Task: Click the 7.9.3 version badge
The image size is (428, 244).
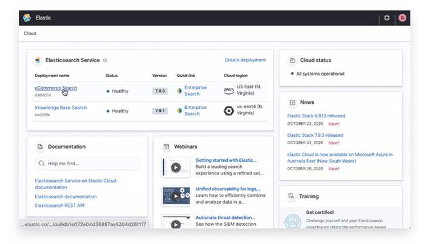Action: (160, 91)
